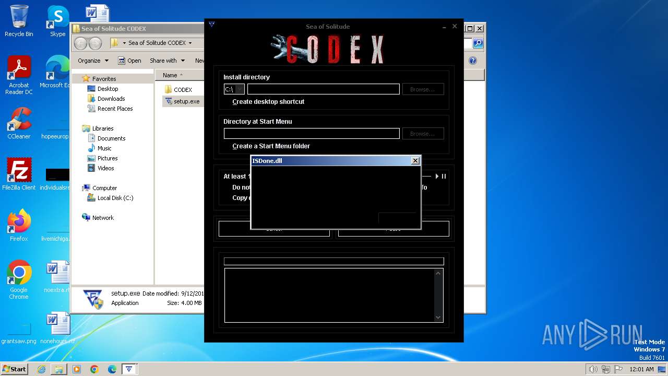Click the Install directory Browse button
The image size is (668, 376).
(422, 89)
